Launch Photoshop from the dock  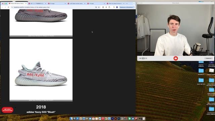119,119
